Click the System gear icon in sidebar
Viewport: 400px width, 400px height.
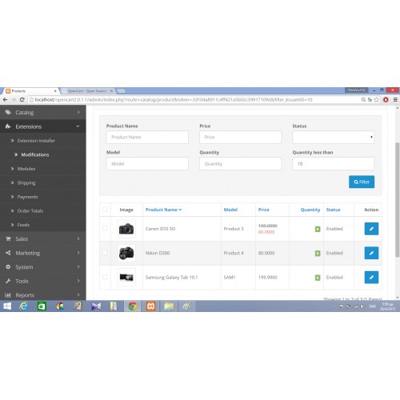tap(8, 267)
